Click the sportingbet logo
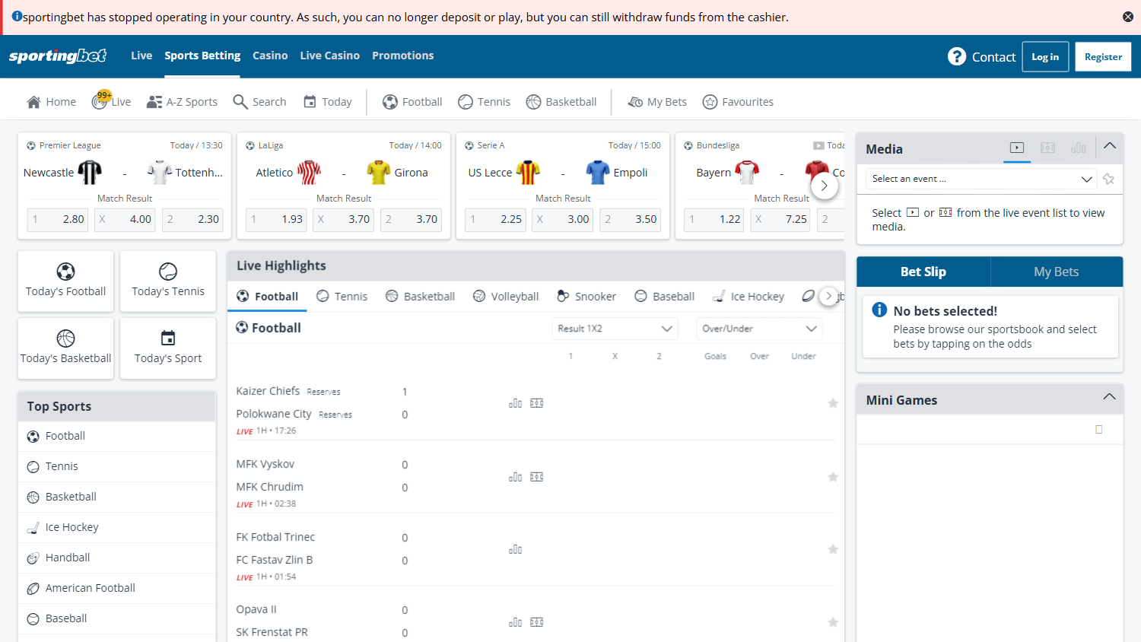The height and width of the screenshot is (642, 1141). coord(58,56)
